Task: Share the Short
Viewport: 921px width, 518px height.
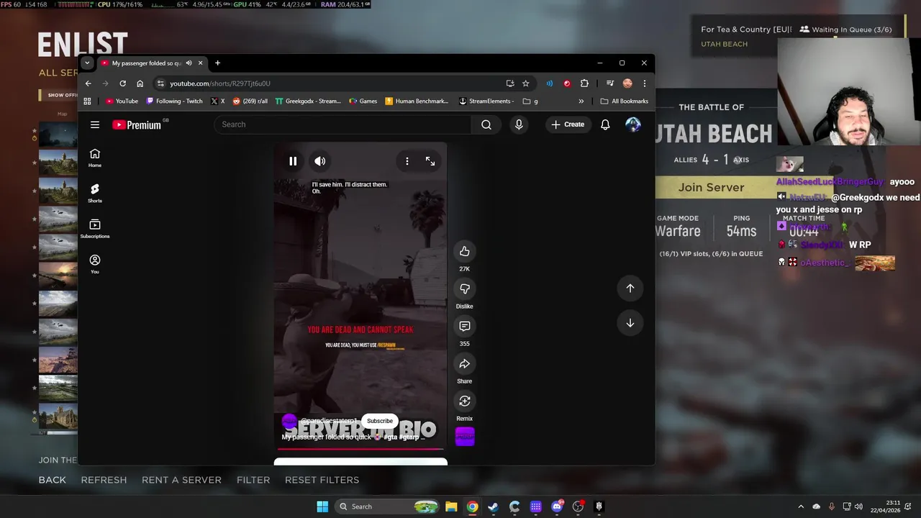Action: click(x=465, y=363)
